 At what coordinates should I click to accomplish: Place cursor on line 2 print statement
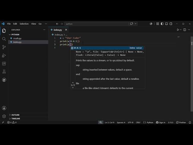tap(70, 41)
